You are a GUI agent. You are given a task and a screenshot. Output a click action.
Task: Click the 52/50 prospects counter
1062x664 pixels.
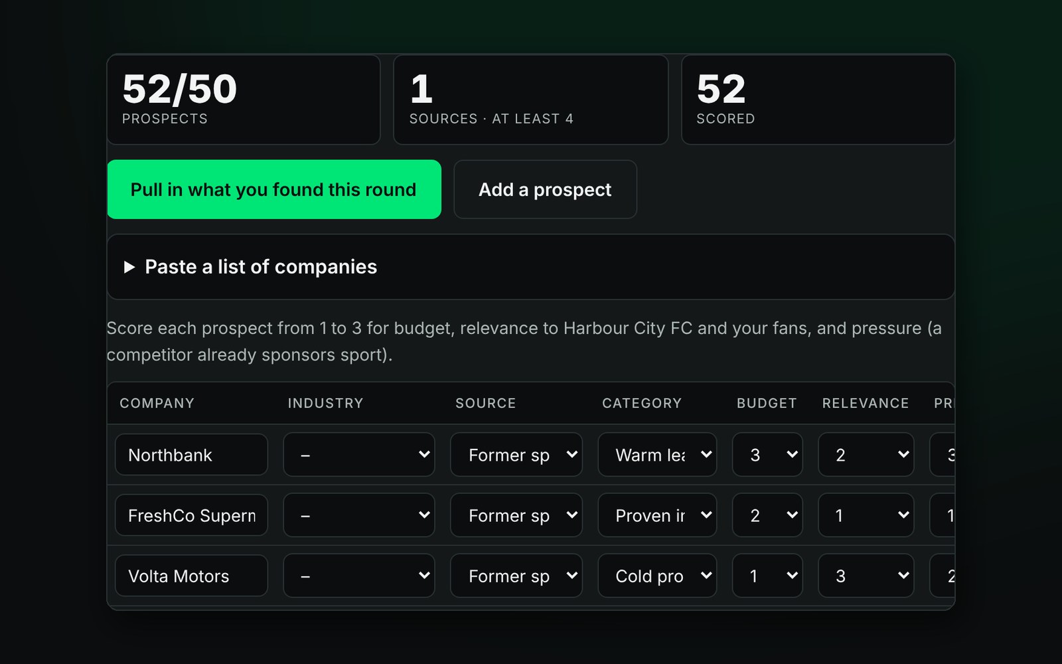click(244, 100)
